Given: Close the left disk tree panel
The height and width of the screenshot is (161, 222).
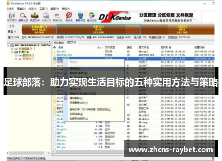Looking at the screenshot, I should coord(50,42).
